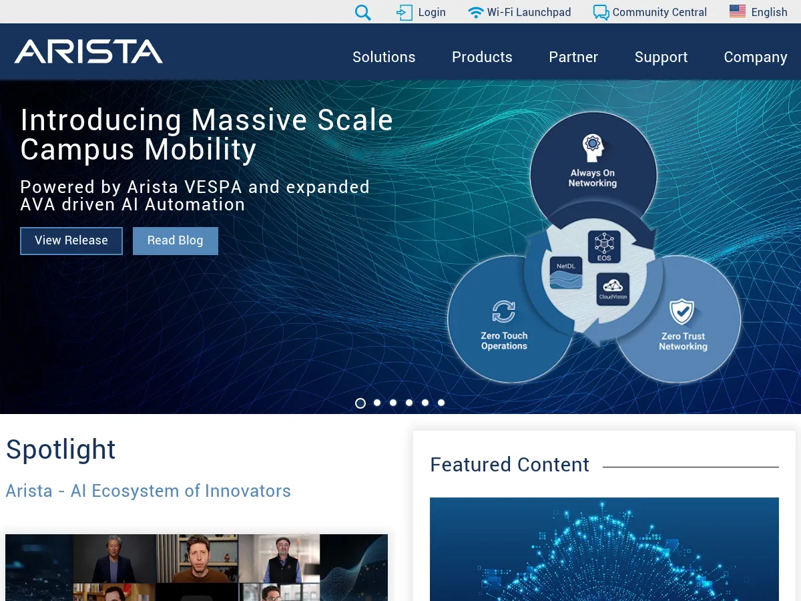The image size is (801, 601).
Task: Select the Zero Touch Operations circular arrows icon
Action: [505, 311]
